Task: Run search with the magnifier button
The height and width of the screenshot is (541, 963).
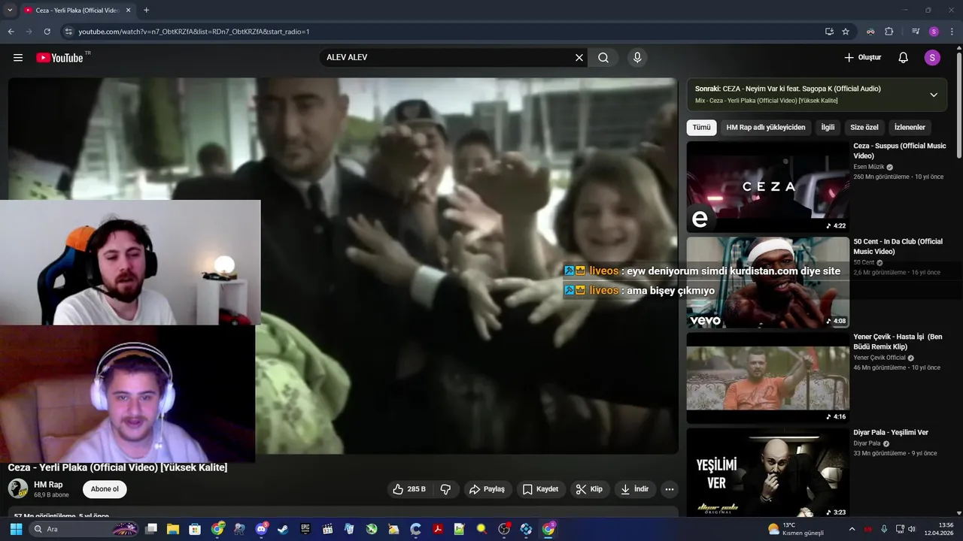Action: pyautogui.click(x=603, y=58)
